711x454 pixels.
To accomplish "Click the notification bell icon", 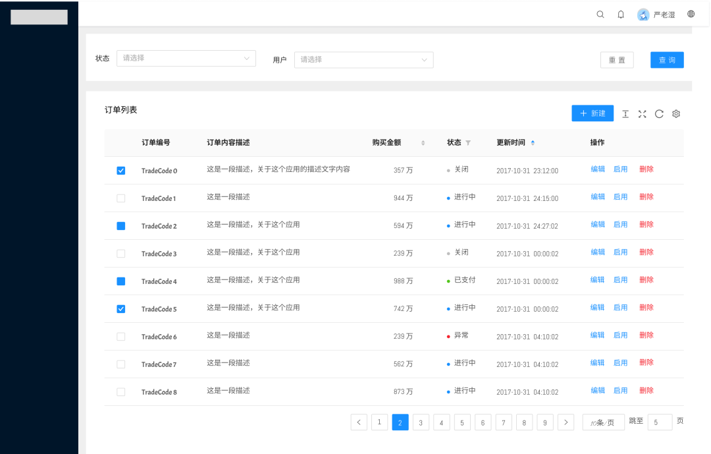I will pyautogui.click(x=620, y=14).
